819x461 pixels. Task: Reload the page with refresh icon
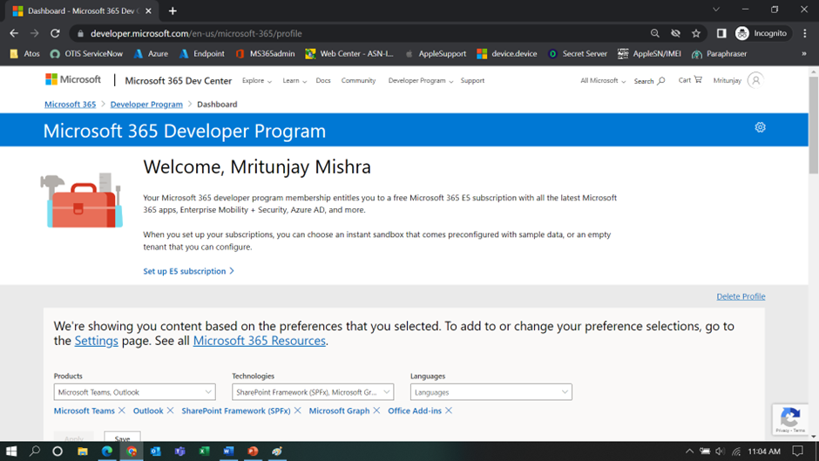55,33
